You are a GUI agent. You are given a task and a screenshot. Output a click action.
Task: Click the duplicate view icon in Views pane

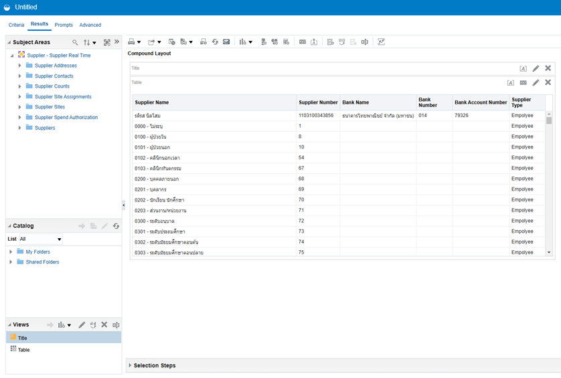[116, 324]
